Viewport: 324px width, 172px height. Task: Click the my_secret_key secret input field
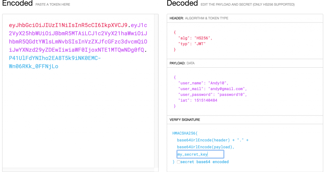click(200, 154)
